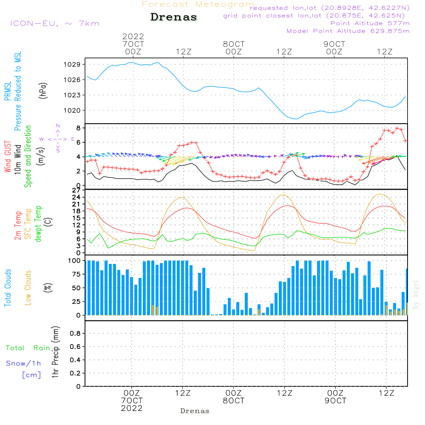Click the '2022' year label on bottom axis
Image resolution: width=425 pixels, height=425 pixels.
pos(132,408)
